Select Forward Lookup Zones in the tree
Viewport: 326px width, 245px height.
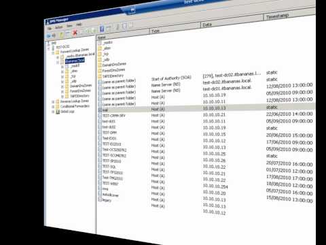click(75, 51)
